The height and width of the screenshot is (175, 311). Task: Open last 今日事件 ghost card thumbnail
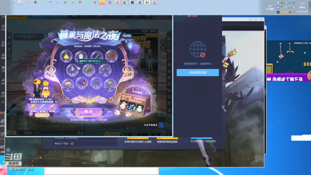tap(140, 108)
